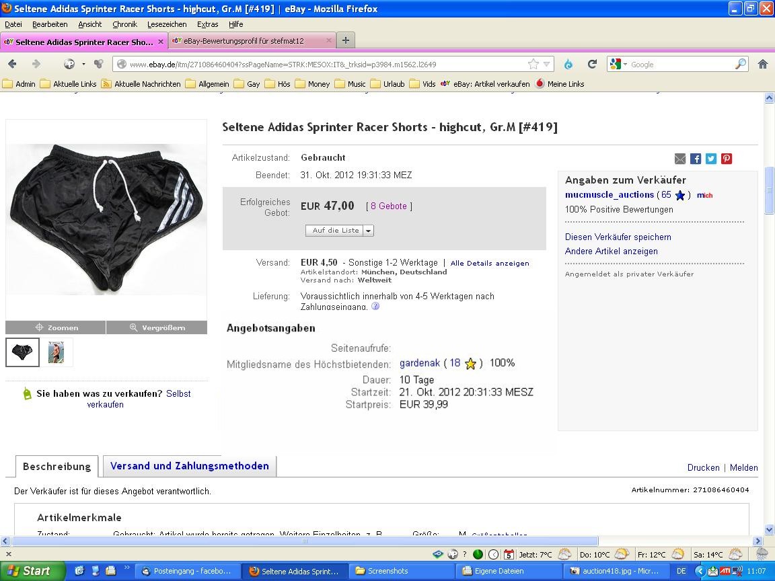Viewport: 775px width, 581px height.
Task: Share this item on Facebook
Action: pyautogui.click(x=696, y=159)
